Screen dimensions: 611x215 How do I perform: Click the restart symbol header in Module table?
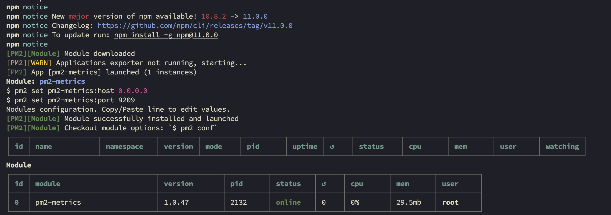click(324, 184)
